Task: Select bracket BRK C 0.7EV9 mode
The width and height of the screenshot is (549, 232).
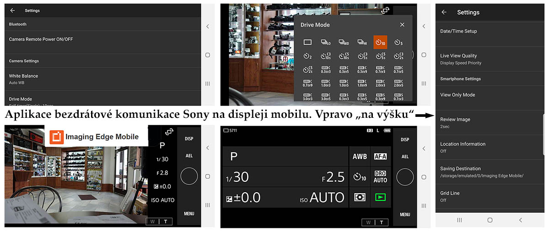Action: pos(307,84)
